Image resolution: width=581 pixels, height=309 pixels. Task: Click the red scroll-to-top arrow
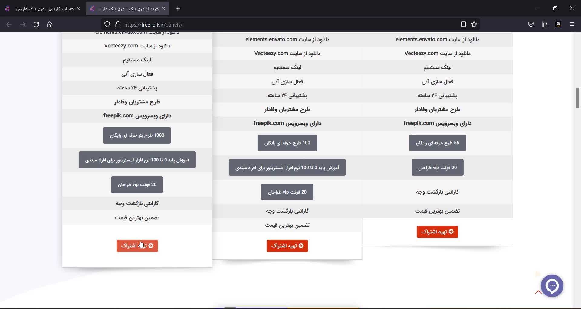(538, 292)
